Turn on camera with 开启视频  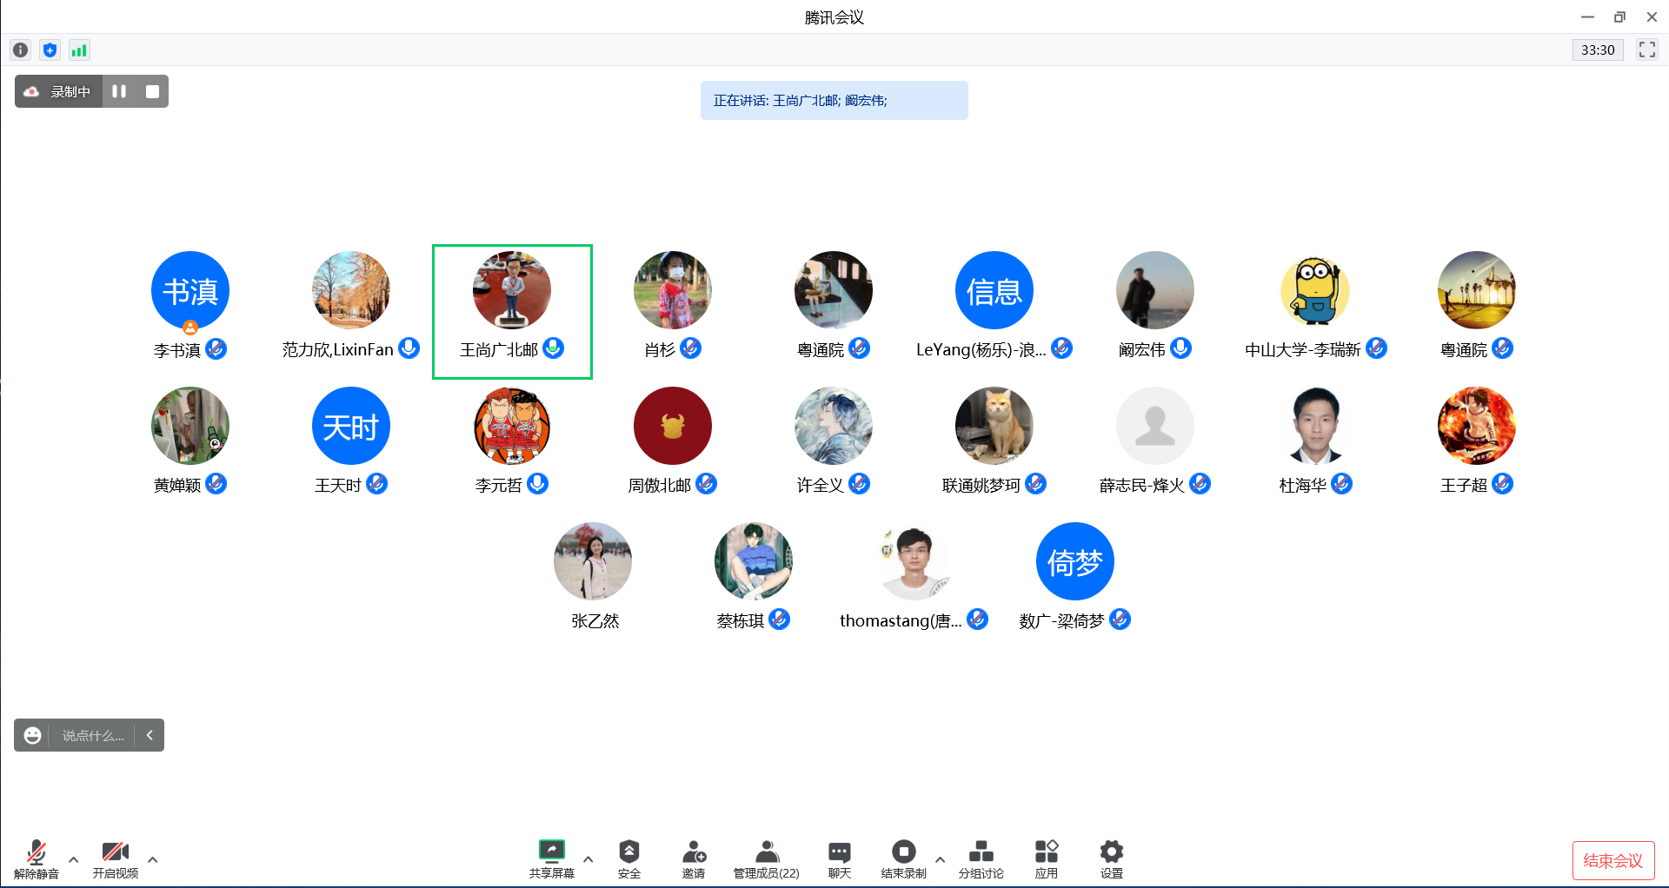tap(116, 859)
